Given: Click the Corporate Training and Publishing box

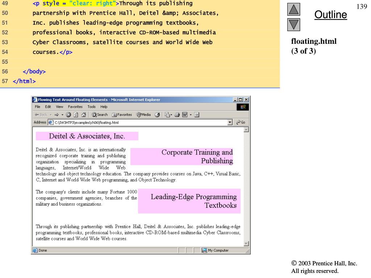Looking at the screenshot, I should point(182,156).
